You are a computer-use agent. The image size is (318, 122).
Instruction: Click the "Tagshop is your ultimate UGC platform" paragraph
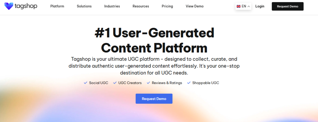(x=154, y=66)
